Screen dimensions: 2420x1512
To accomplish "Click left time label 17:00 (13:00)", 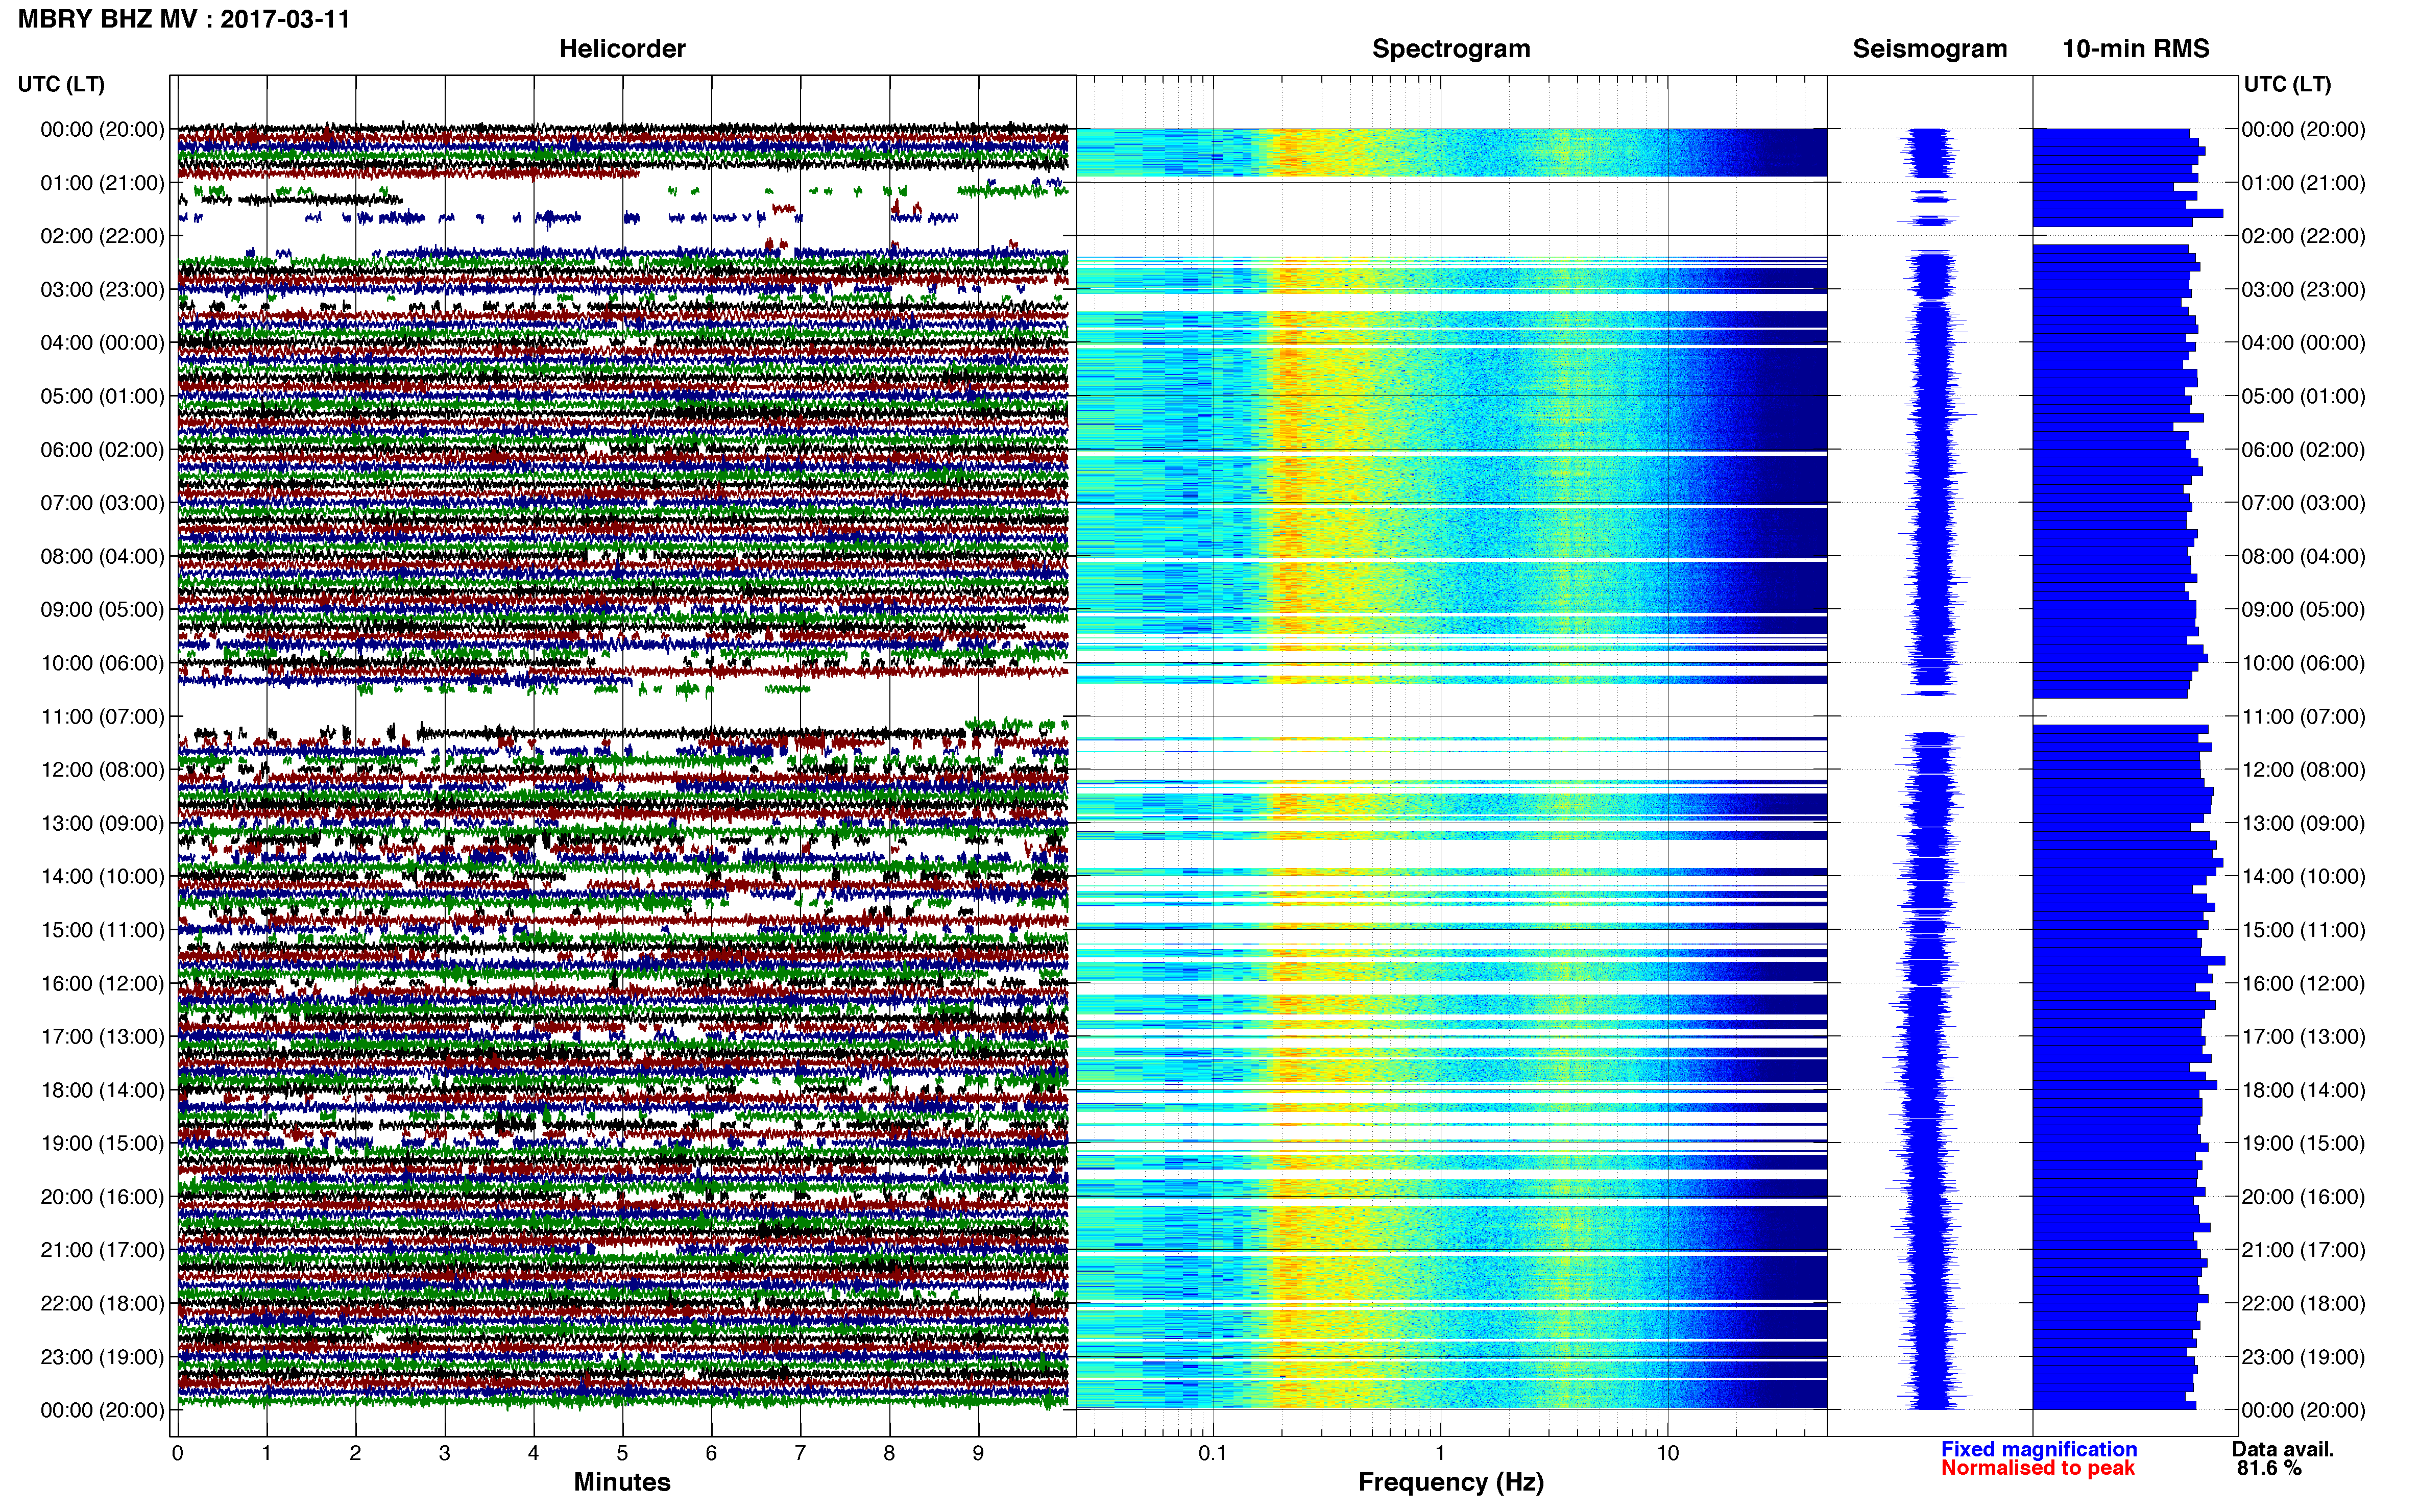I will (x=102, y=1037).
